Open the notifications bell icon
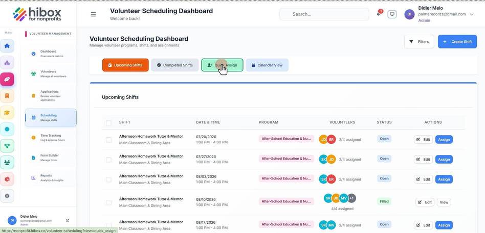Viewport: 485px width, 233px height. pos(379,14)
